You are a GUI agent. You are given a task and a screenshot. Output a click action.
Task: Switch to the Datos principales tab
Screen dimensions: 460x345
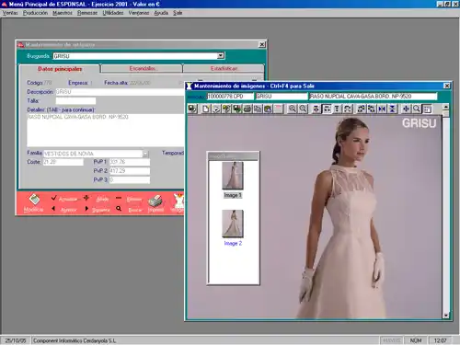[x=60, y=69]
